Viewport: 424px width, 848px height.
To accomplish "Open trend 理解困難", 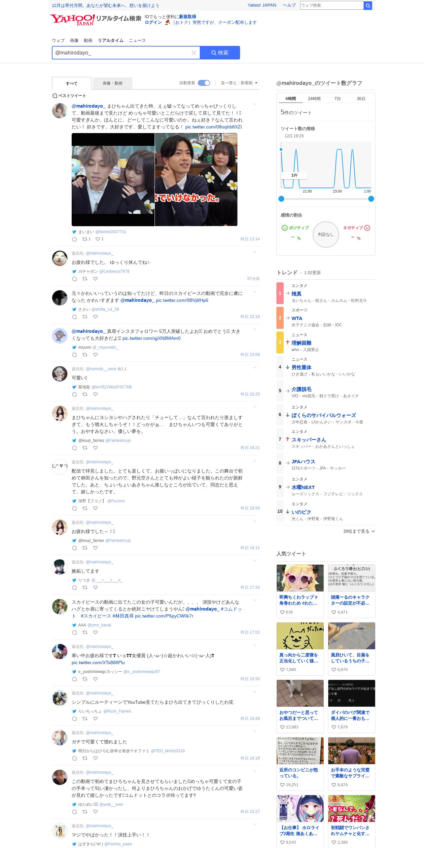I will click(301, 343).
